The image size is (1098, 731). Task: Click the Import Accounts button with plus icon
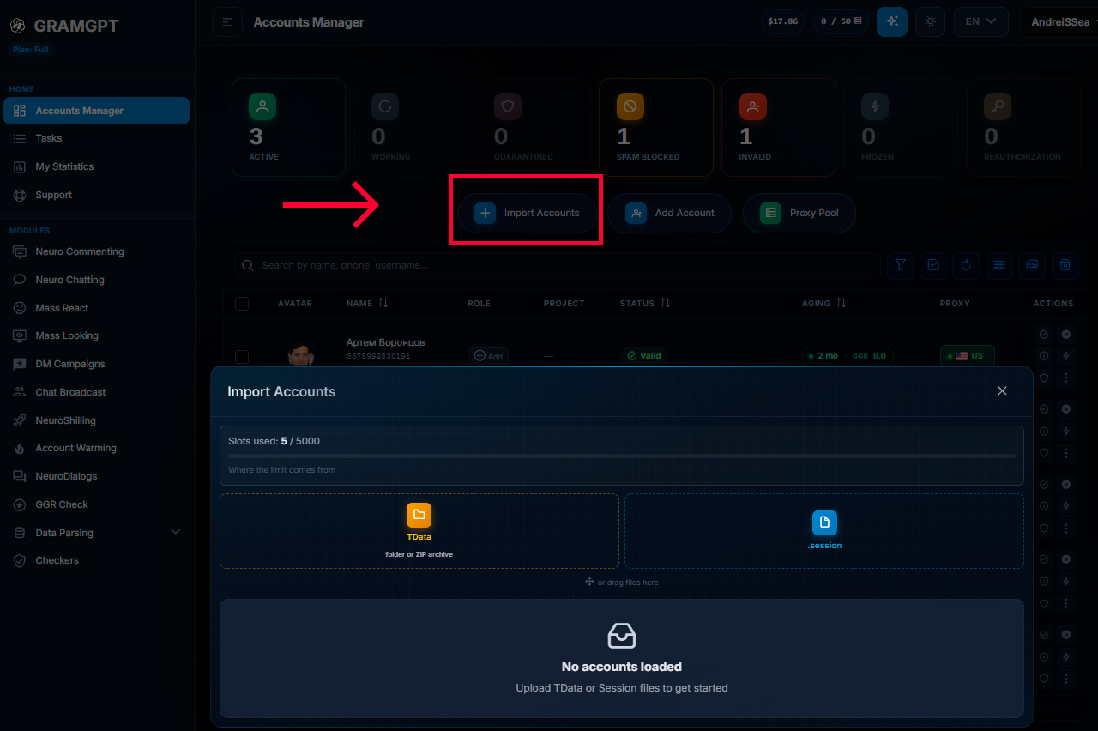coord(528,213)
